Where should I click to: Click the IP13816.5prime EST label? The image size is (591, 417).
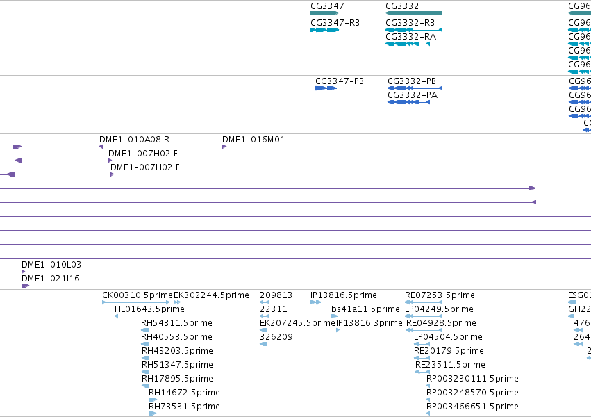(x=344, y=295)
